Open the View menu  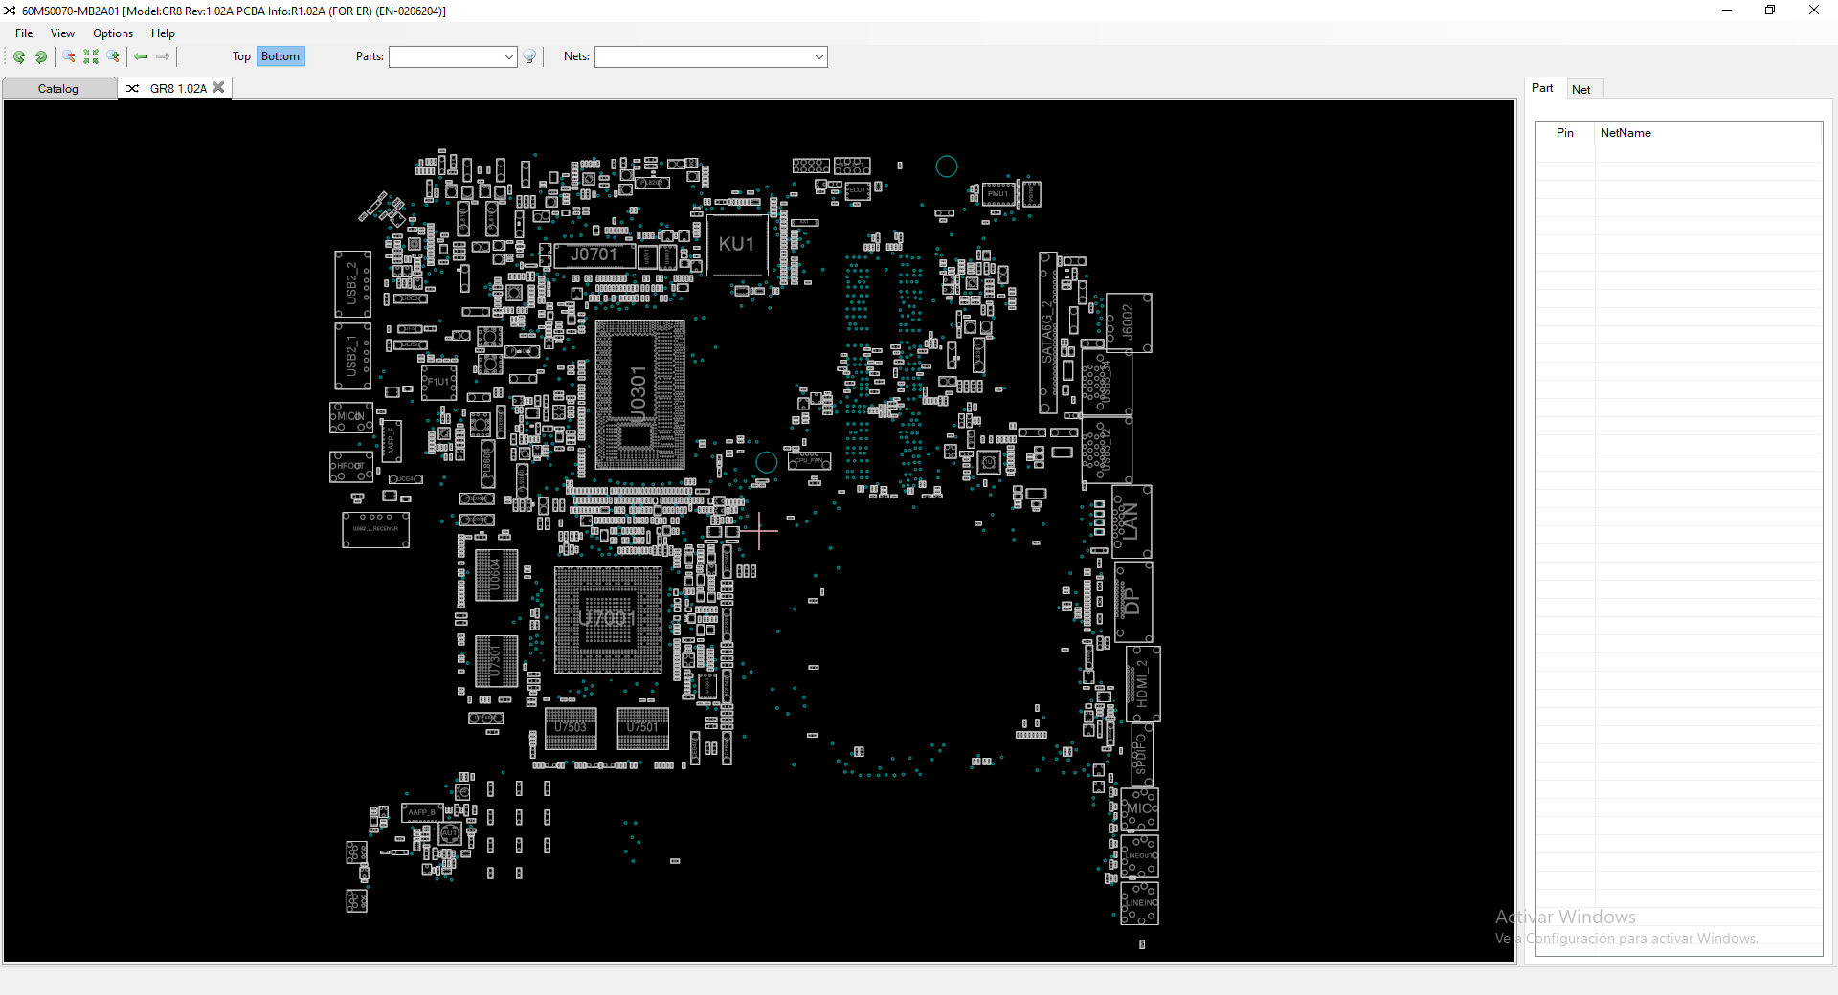point(62,33)
